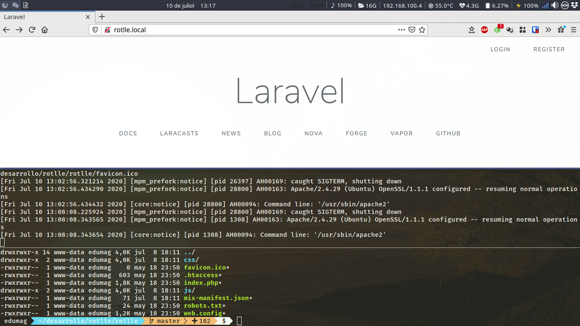Viewport: 580px width, 326px height.
Task: Click the IP address 192.168.100.4
Action: [403, 6]
